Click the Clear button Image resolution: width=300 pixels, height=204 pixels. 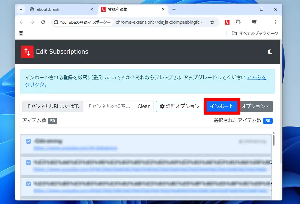point(144,106)
